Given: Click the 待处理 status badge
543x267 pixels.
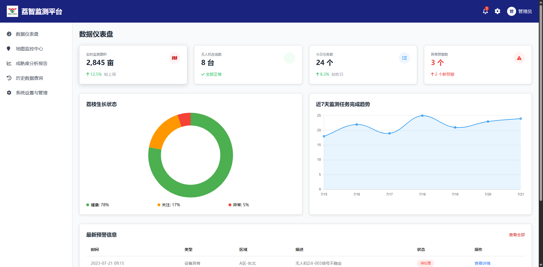Looking at the screenshot, I should [x=425, y=263].
